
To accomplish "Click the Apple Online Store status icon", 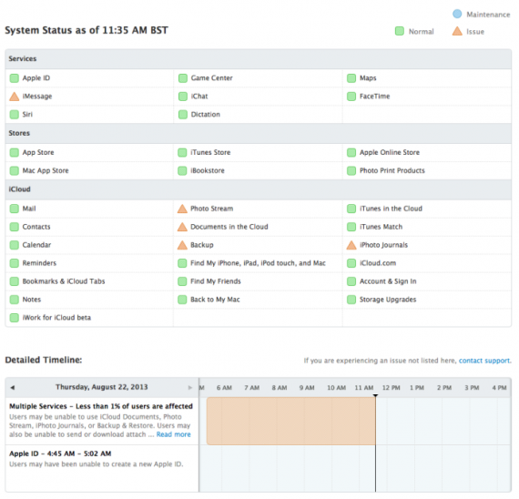I will (x=351, y=153).
